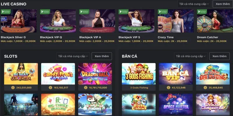
Task: Open the Big Three Dragons slot game
Action: (58, 104)
